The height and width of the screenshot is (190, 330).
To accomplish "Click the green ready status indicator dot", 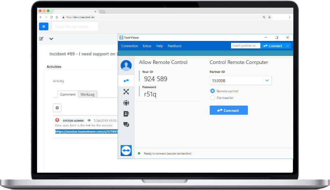I will (x=139, y=153).
